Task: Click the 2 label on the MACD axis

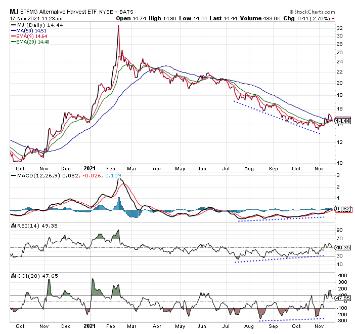Action: coord(338,187)
